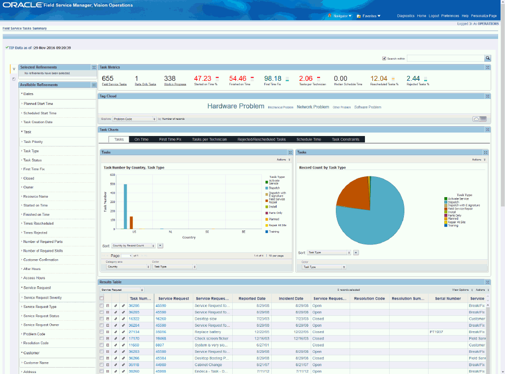The image size is (505, 374).
Task: Expand the Task Priority refinement
Action: (x=33, y=141)
